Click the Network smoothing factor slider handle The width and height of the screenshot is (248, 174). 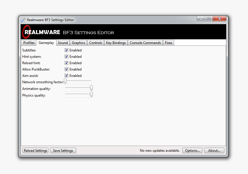click(x=65, y=81)
